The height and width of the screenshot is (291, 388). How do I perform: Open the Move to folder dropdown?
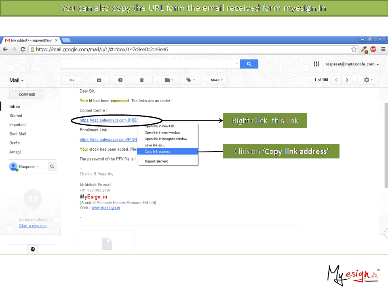(169, 80)
